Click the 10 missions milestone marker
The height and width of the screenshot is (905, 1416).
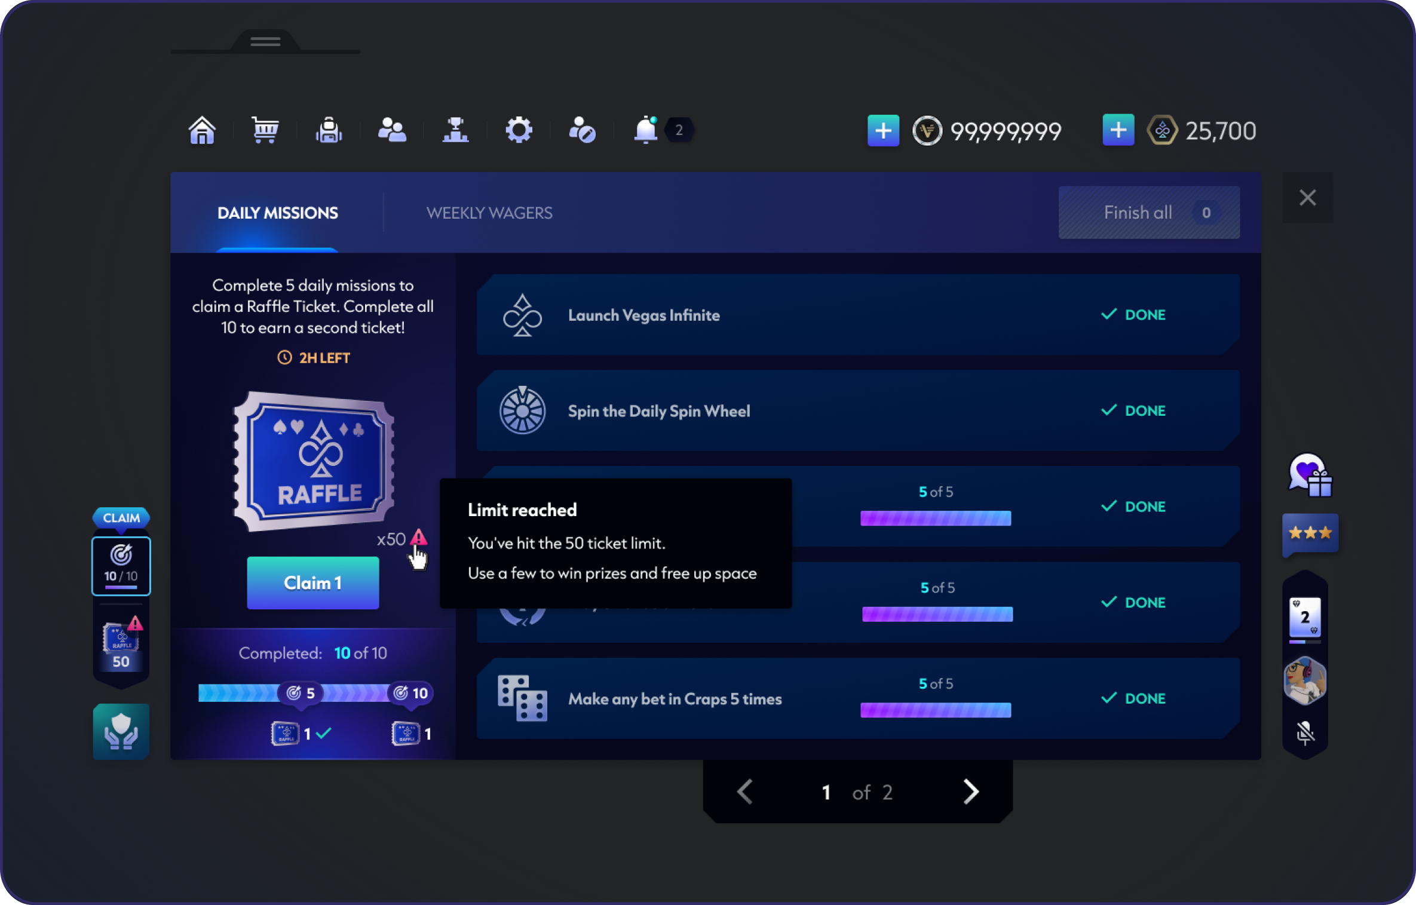[411, 693]
